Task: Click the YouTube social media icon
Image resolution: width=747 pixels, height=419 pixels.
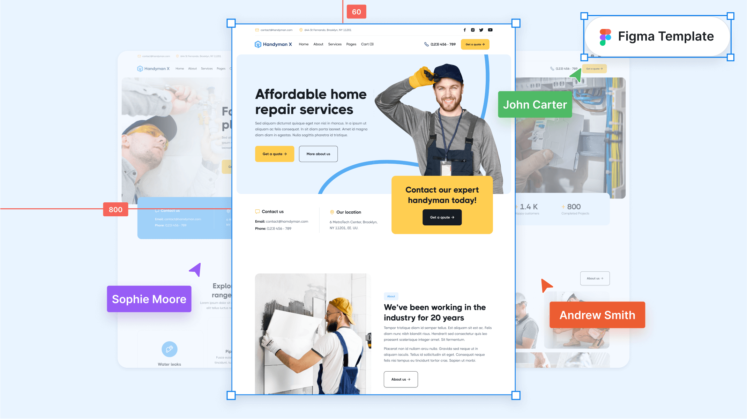Action: click(490, 30)
